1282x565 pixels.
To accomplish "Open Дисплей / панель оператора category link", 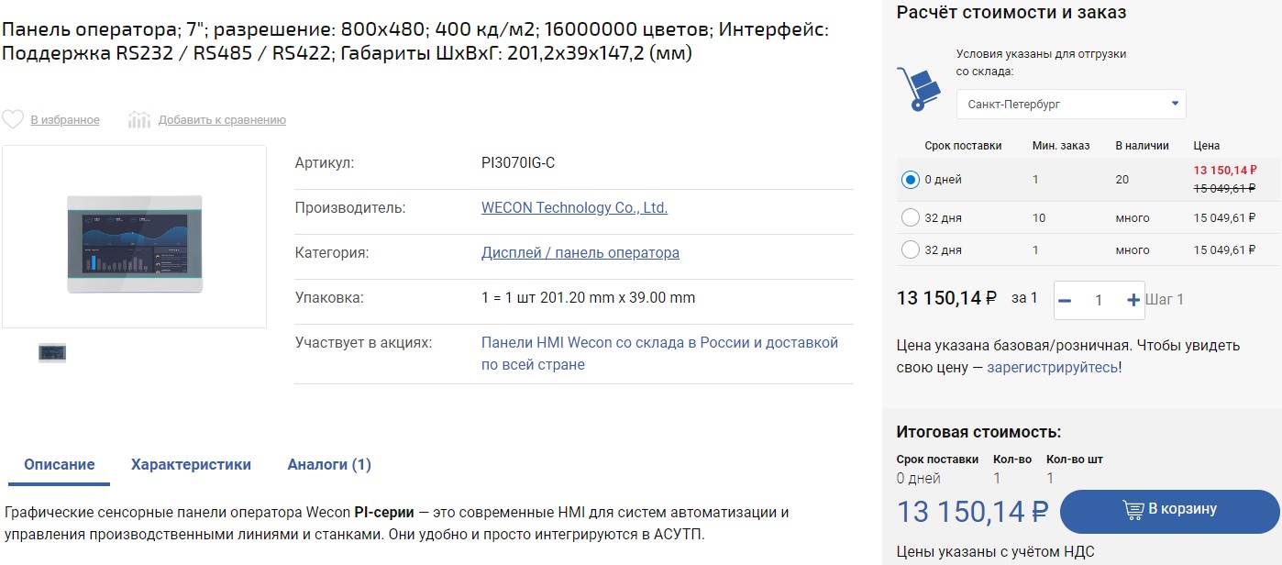I will [580, 253].
